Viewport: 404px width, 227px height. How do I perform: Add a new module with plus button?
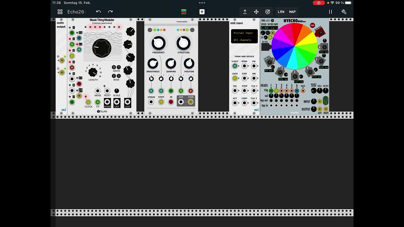202,12
